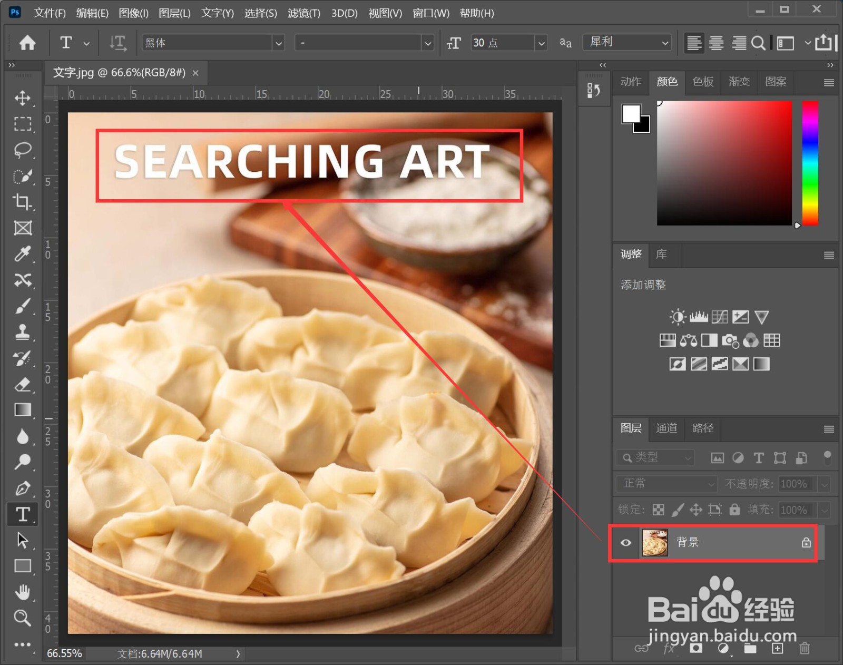Open the anti-aliasing dropdown 犀利

coord(627,42)
